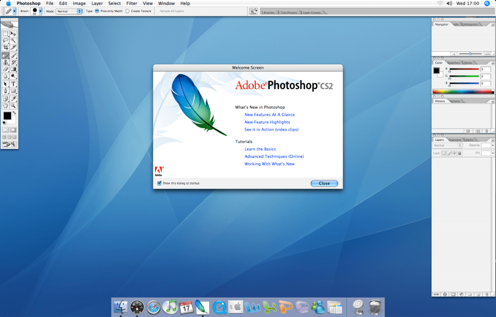Select the Crop tool in the toolbox
Viewport: 496px width, 317px height.
click(x=5, y=47)
